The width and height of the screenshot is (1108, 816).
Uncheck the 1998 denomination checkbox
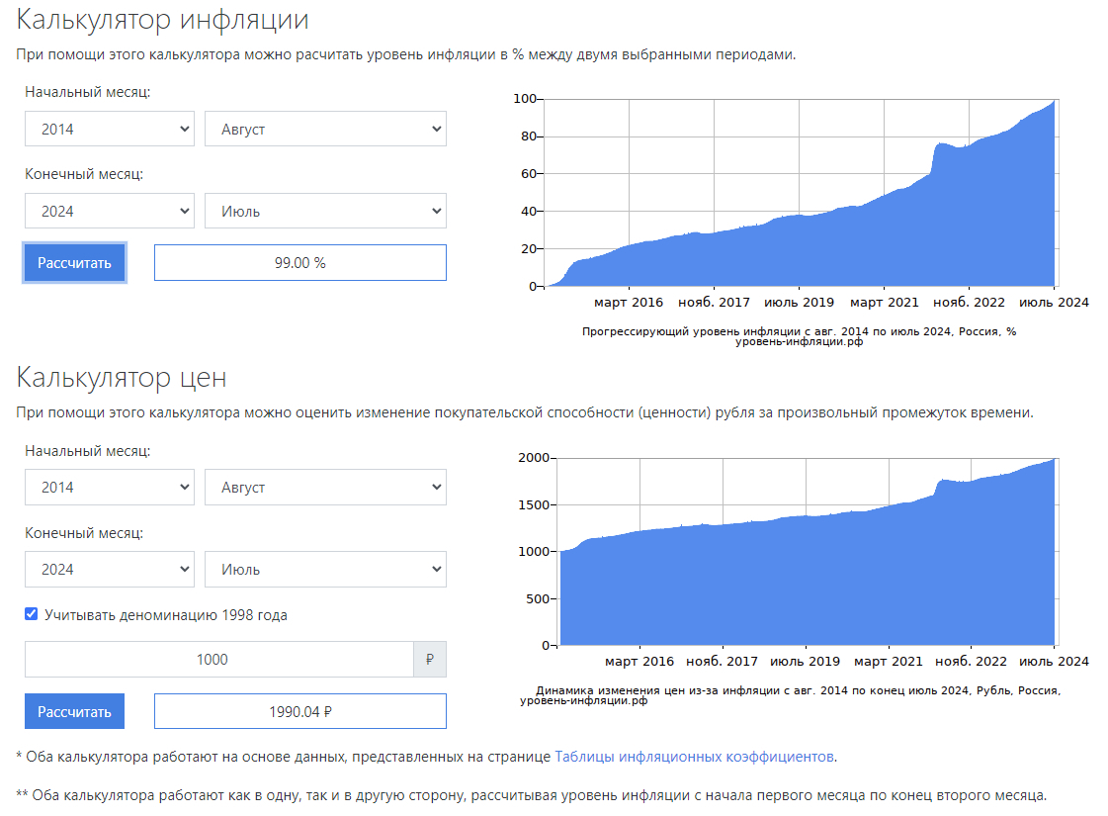(x=32, y=615)
